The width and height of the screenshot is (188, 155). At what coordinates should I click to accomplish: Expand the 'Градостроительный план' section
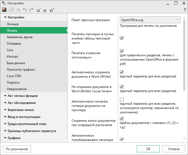[25, 124]
